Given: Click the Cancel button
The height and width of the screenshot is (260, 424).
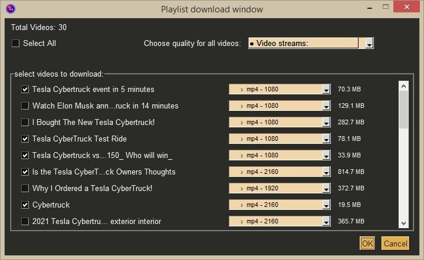Looking at the screenshot, I should pos(395,243).
